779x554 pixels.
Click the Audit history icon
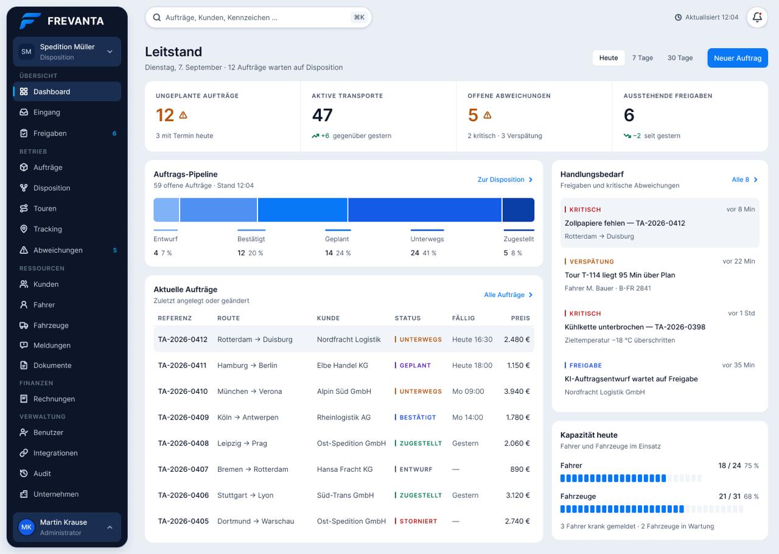coord(24,474)
